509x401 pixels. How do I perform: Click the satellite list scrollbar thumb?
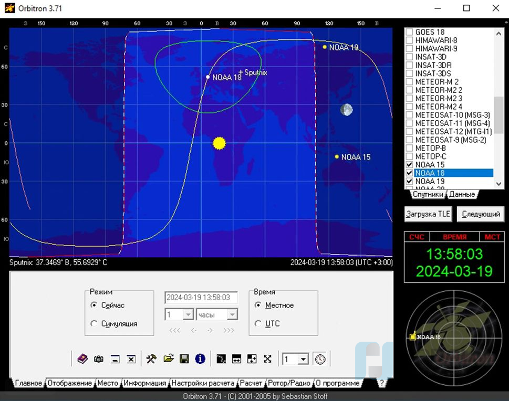498,114
